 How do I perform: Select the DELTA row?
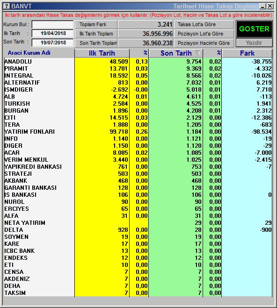coord(138,230)
